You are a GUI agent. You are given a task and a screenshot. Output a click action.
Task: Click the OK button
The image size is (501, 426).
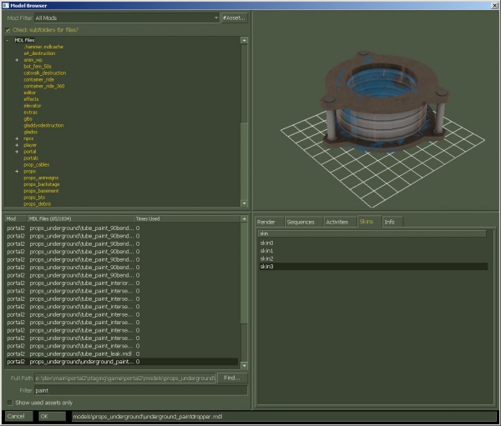coord(52,417)
